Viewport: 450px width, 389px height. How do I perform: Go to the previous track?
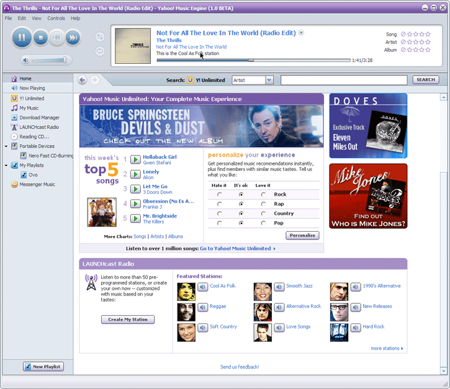click(57, 38)
